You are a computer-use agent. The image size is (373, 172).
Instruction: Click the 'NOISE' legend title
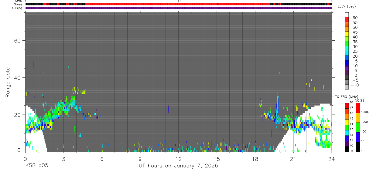(360, 100)
